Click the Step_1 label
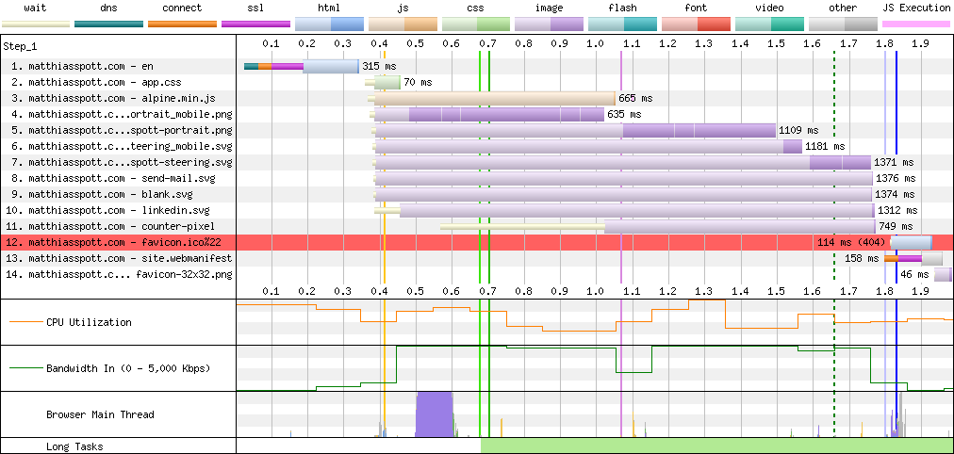Screen dimensions: 954x454 tap(20, 46)
